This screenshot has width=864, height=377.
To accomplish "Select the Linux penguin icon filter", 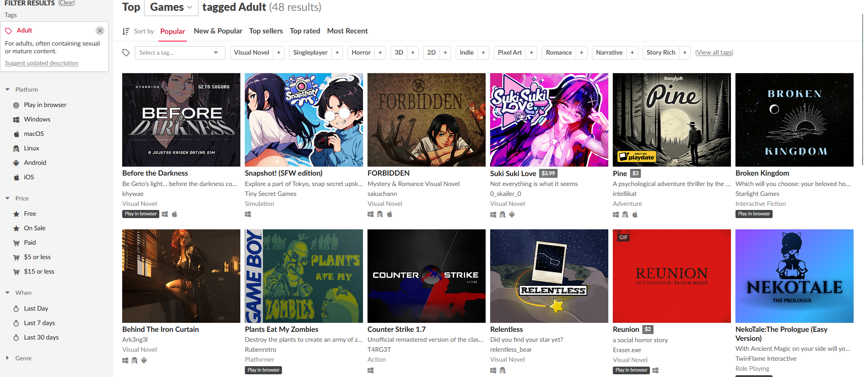I will pyautogui.click(x=16, y=149).
